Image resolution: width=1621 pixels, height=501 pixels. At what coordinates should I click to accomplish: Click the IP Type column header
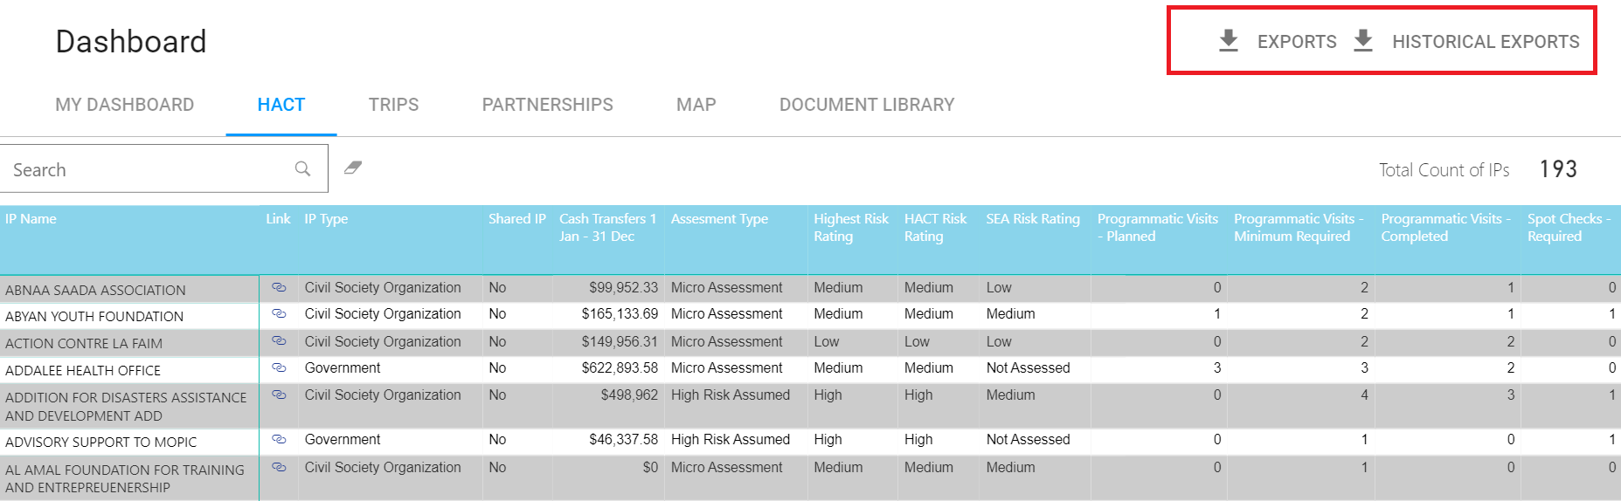[x=326, y=219]
